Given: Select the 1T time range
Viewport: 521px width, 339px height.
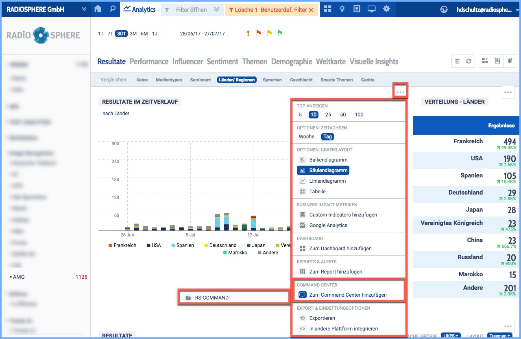Looking at the screenshot, I should point(100,34).
